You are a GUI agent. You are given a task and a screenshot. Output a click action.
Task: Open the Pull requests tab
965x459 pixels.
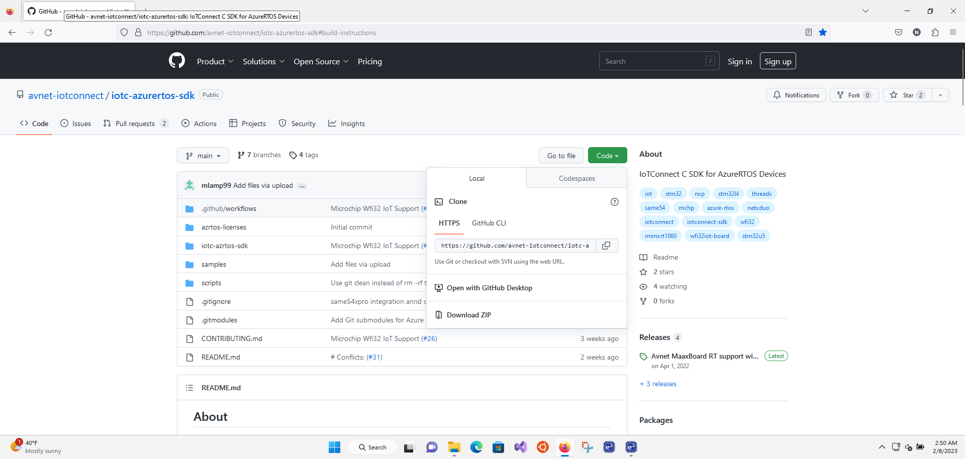[x=136, y=124]
